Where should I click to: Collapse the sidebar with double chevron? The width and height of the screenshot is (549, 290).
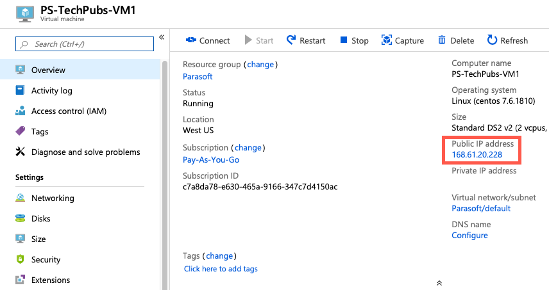pos(162,37)
